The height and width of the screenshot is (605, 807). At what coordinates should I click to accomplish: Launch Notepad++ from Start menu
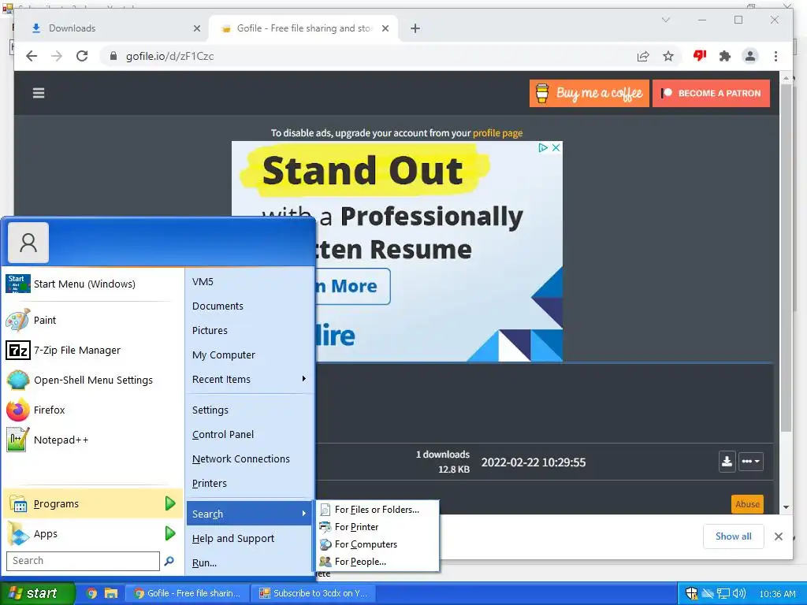(61, 440)
